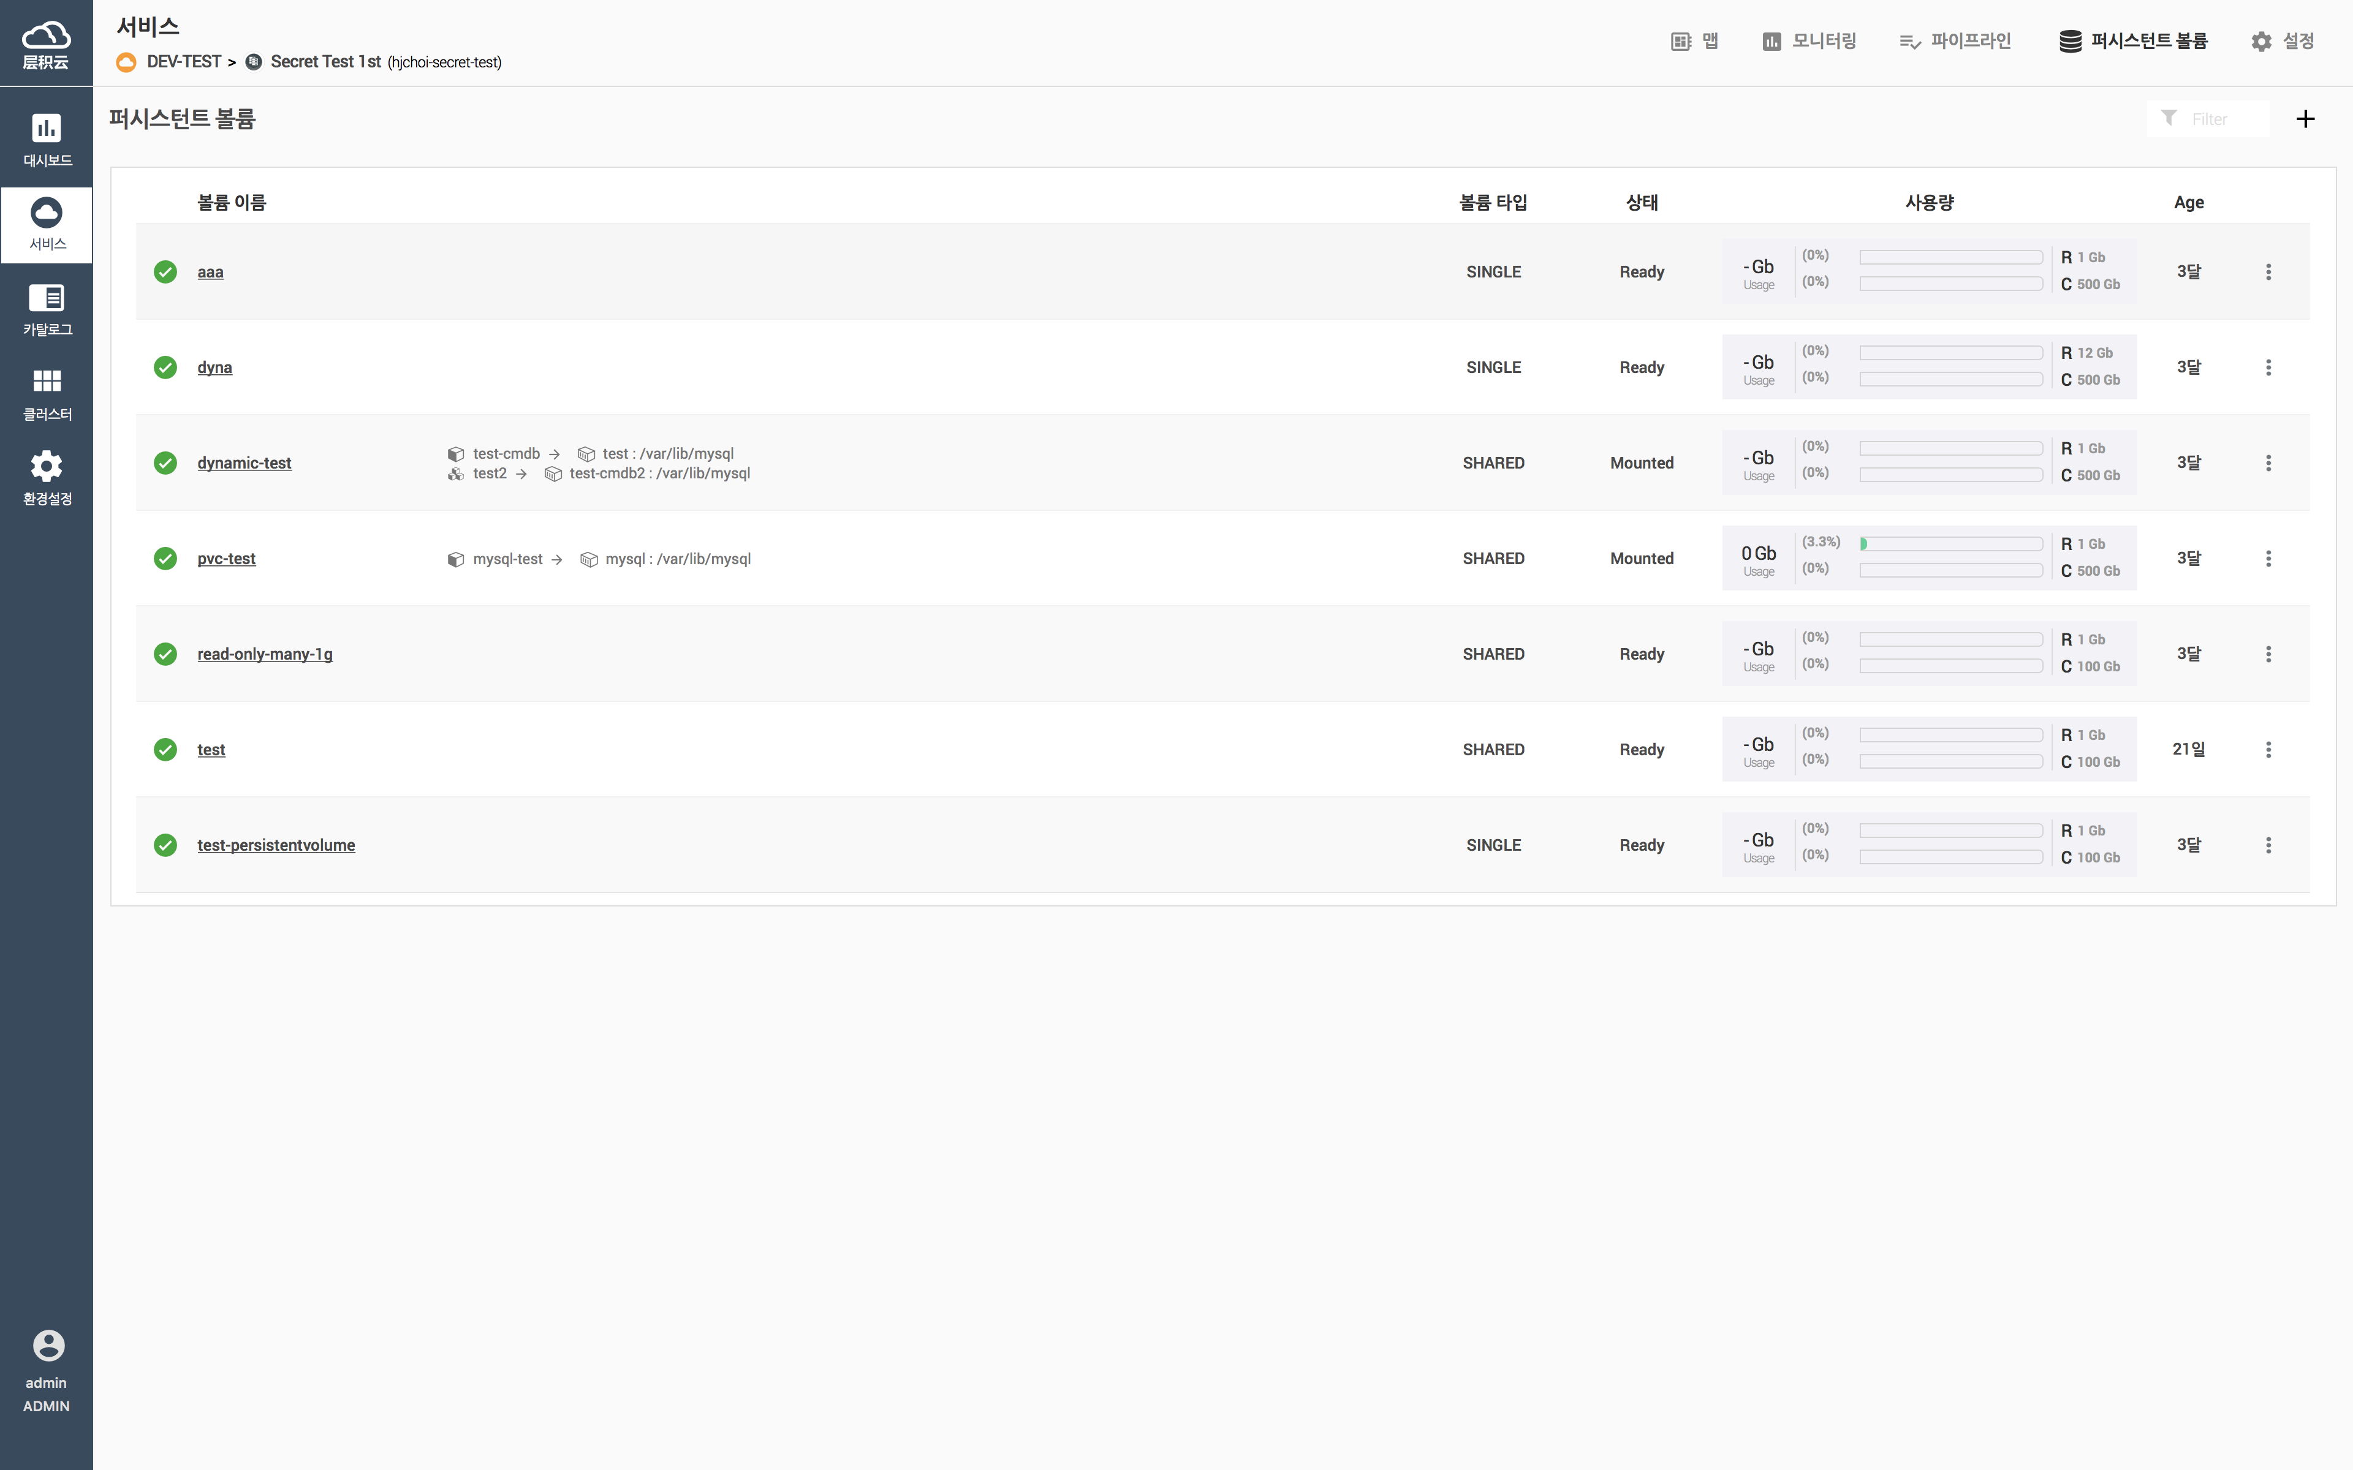Click pvc-test usage progress bar at 3.3%
2353x1470 pixels.
(1950, 545)
